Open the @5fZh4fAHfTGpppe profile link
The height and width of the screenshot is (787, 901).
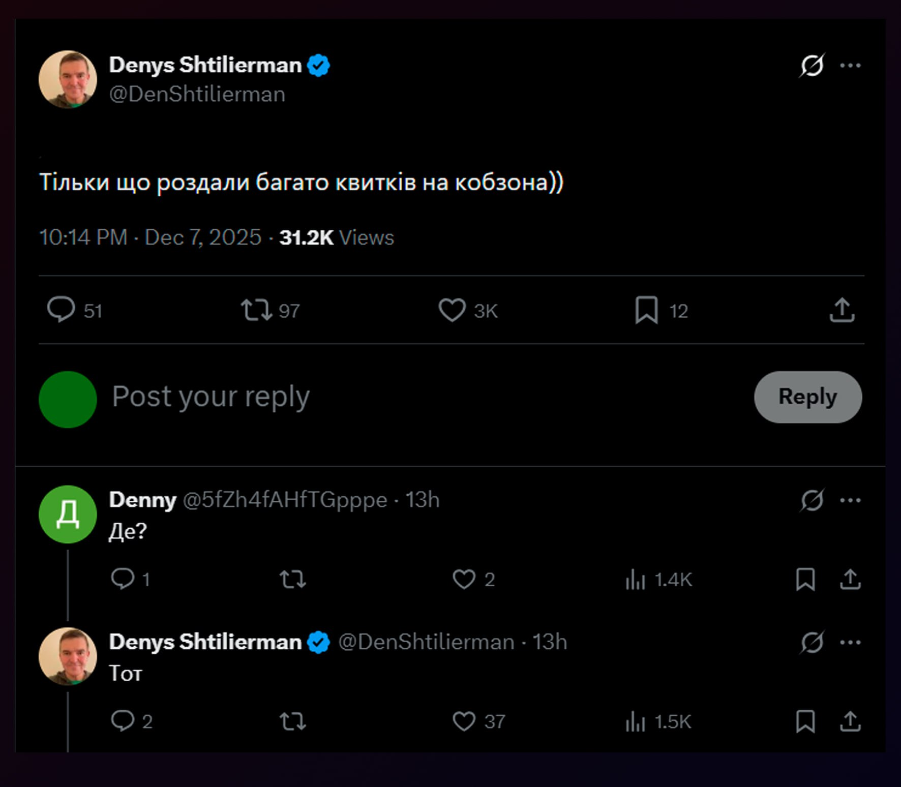(285, 500)
